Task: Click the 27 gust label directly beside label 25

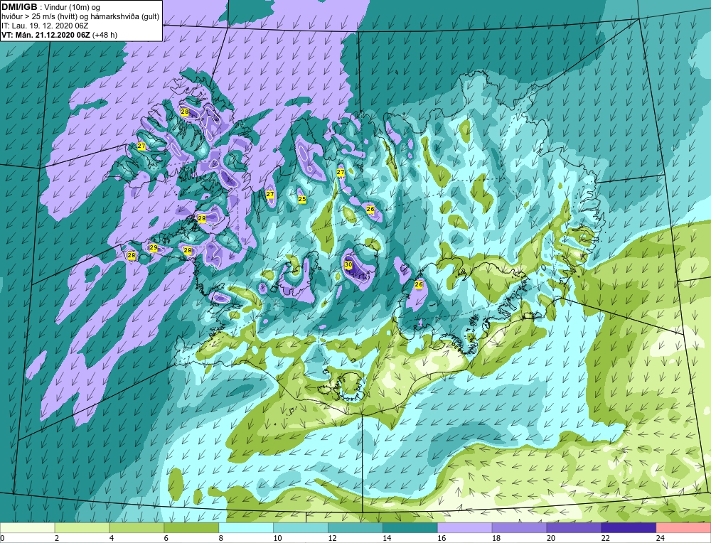Action: point(270,194)
